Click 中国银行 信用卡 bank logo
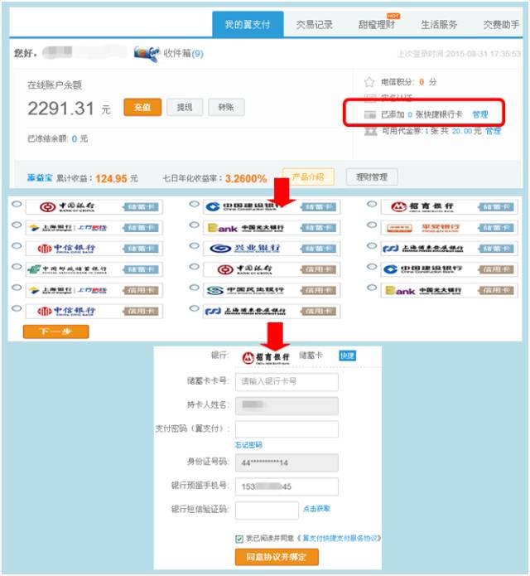Viewport: 530px width, 576px height. point(245,269)
